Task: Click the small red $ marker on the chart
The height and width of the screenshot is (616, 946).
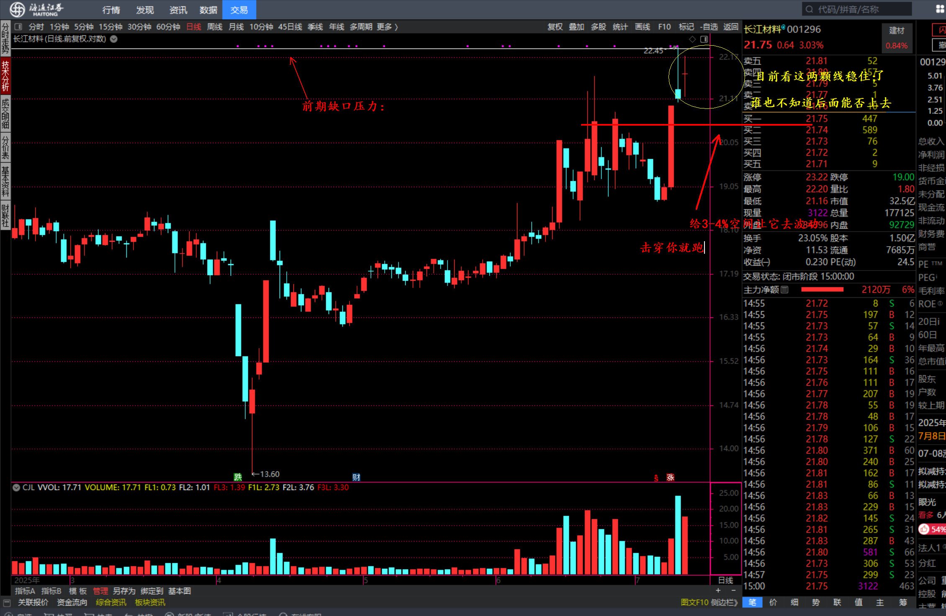Action: [656, 478]
